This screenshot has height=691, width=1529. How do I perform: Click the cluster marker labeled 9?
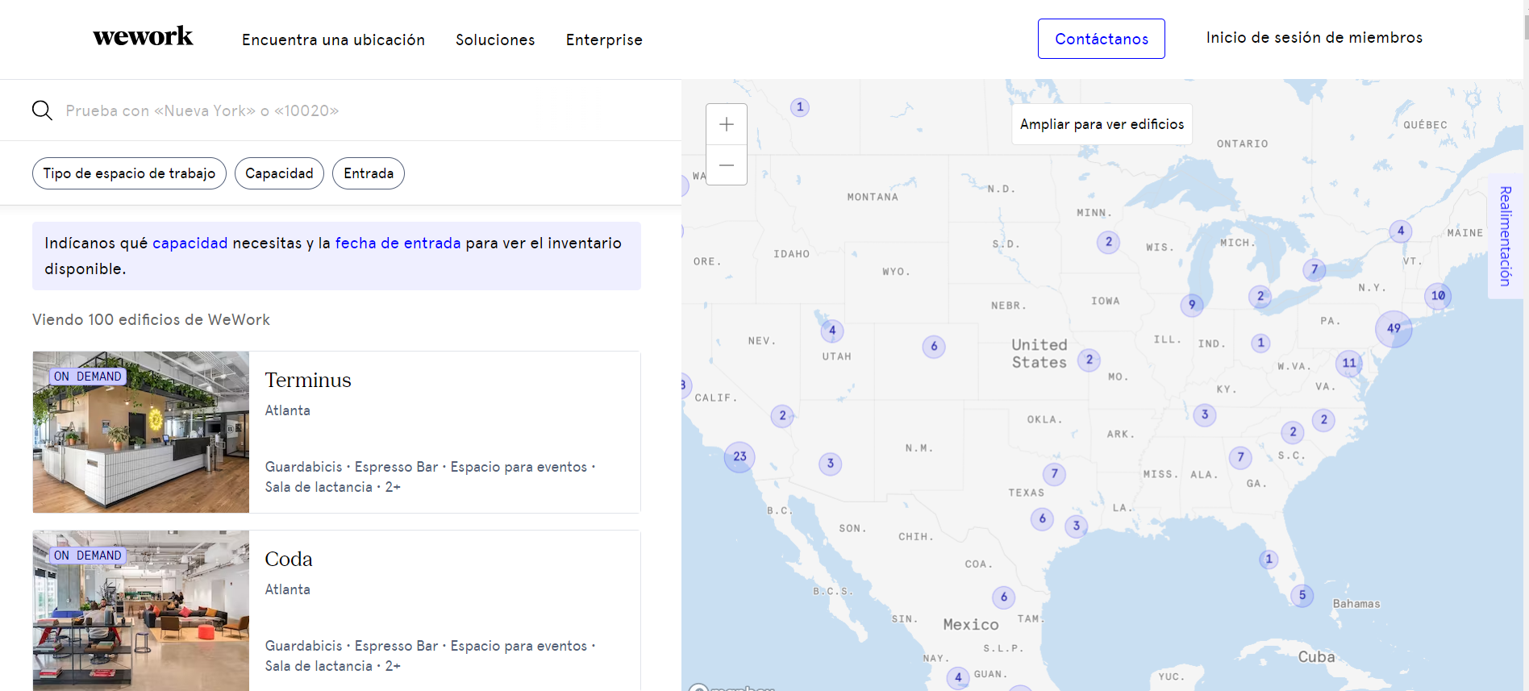[x=1192, y=304]
